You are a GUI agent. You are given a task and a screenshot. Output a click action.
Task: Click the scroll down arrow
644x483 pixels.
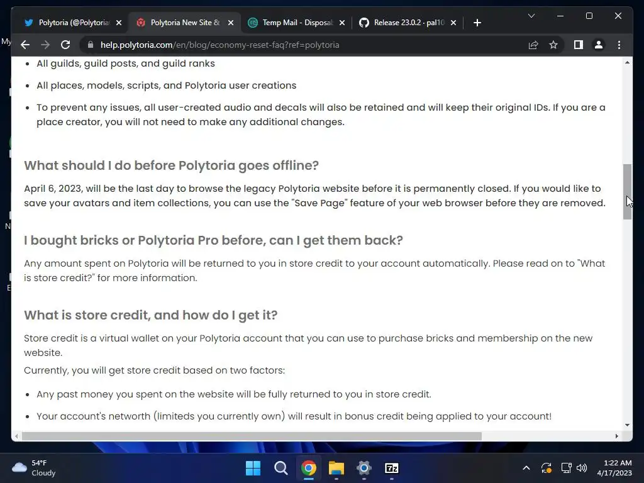pos(627,425)
